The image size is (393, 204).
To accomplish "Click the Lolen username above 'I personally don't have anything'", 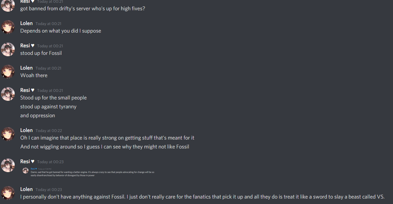I will coord(26,189).
